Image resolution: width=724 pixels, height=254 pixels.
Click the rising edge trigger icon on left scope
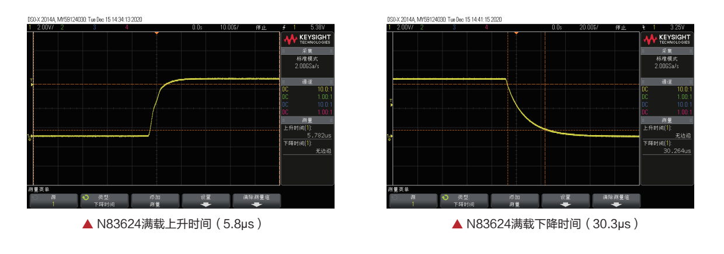click(x=285, y=27)
